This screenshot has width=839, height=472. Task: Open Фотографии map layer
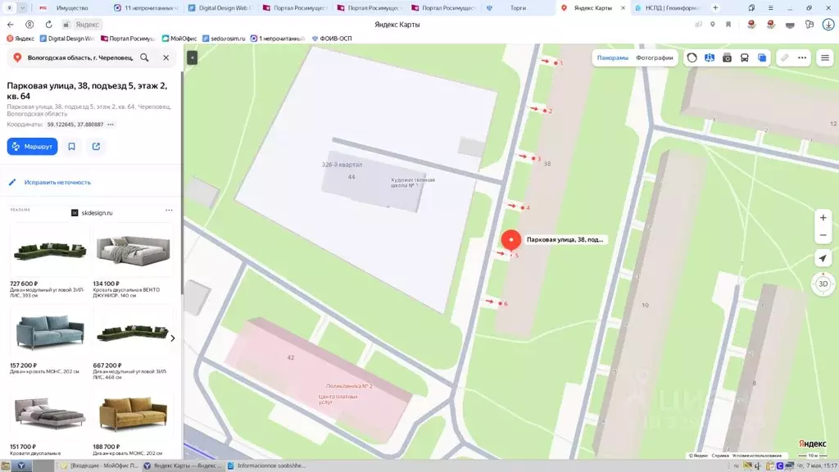coord(655,58)
